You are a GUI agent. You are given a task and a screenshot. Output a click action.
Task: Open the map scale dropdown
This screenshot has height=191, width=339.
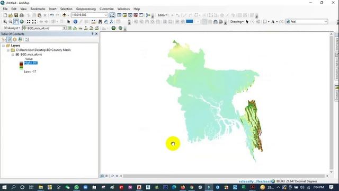coord(106,15)
